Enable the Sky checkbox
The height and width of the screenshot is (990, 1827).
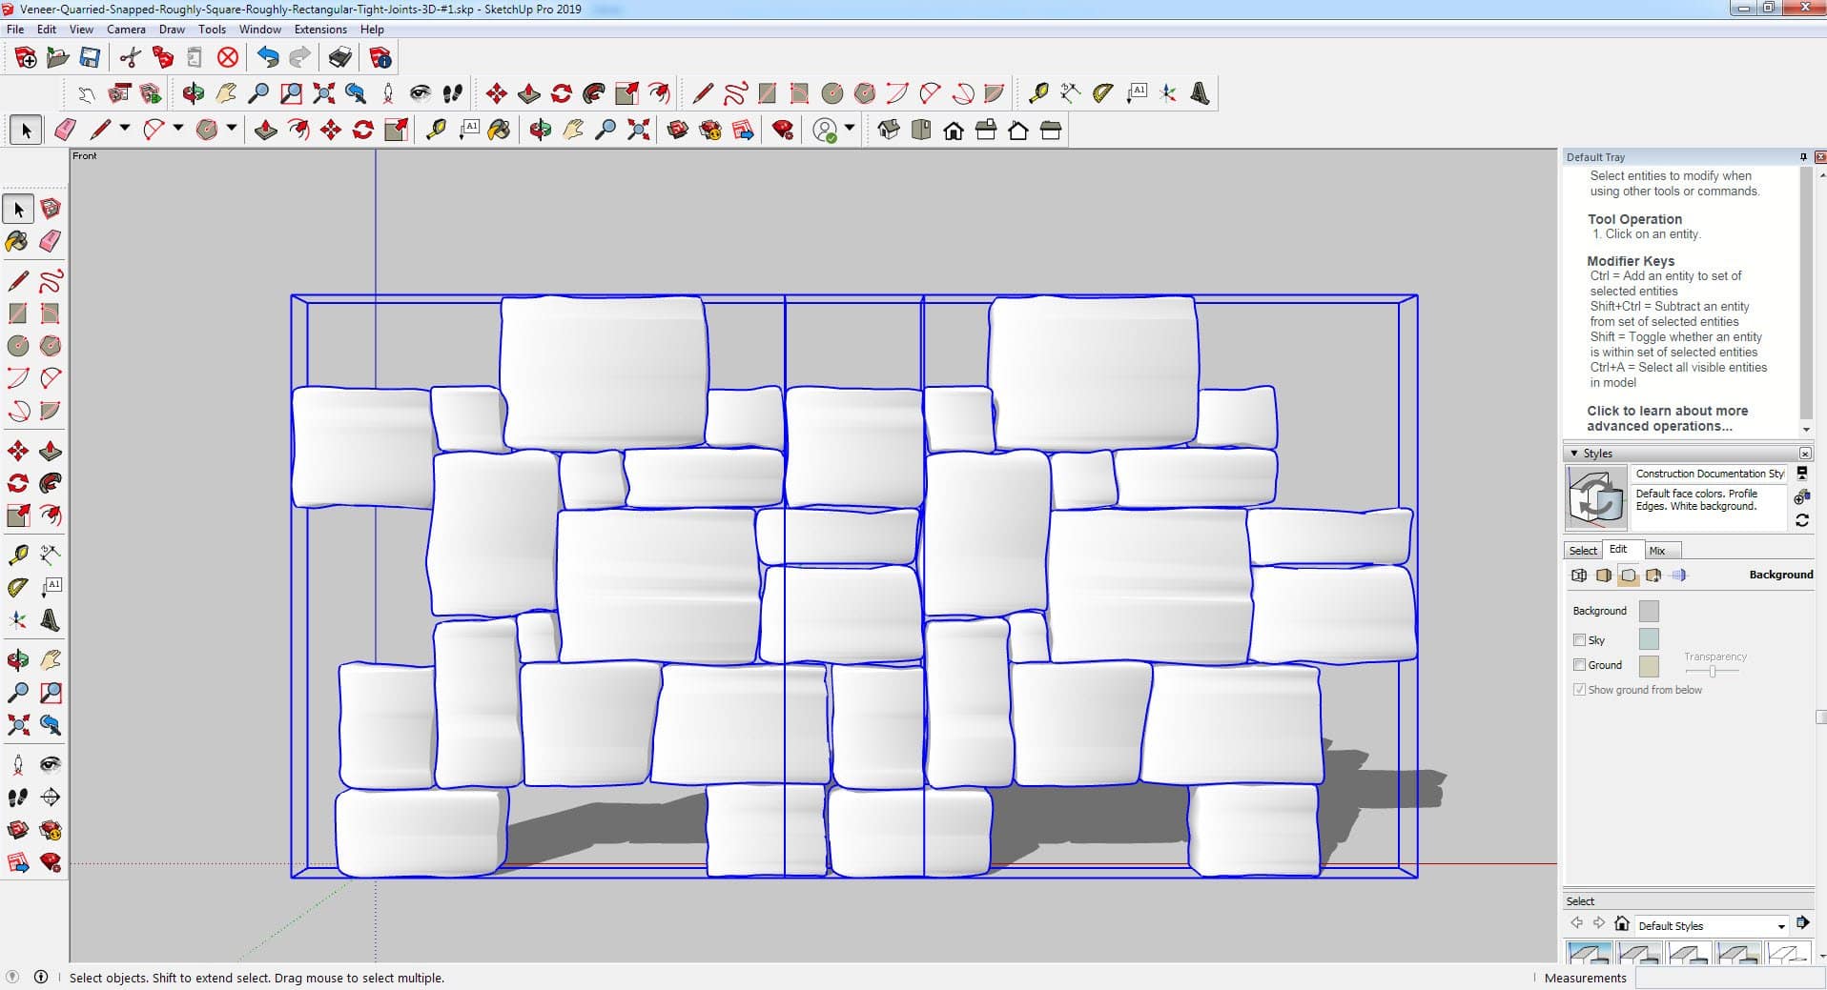pos(1579,640)
